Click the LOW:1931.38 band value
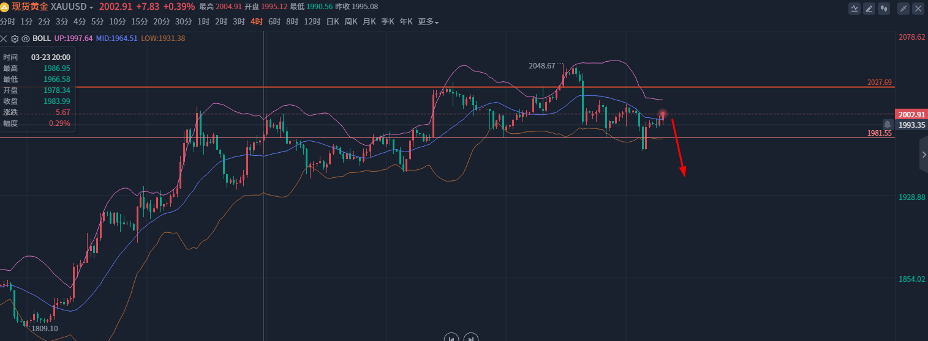 [163, 38]
